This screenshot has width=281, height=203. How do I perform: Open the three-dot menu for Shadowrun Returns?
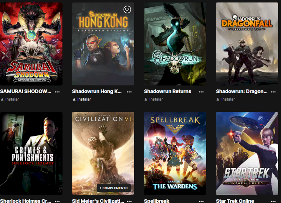click(201, 92)
